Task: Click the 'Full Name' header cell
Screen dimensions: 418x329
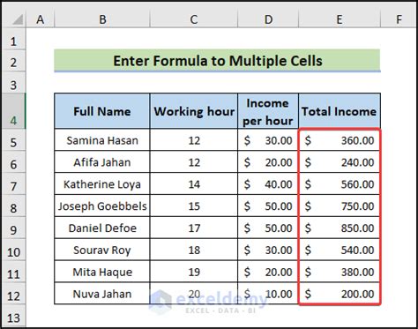Action: 102,111
